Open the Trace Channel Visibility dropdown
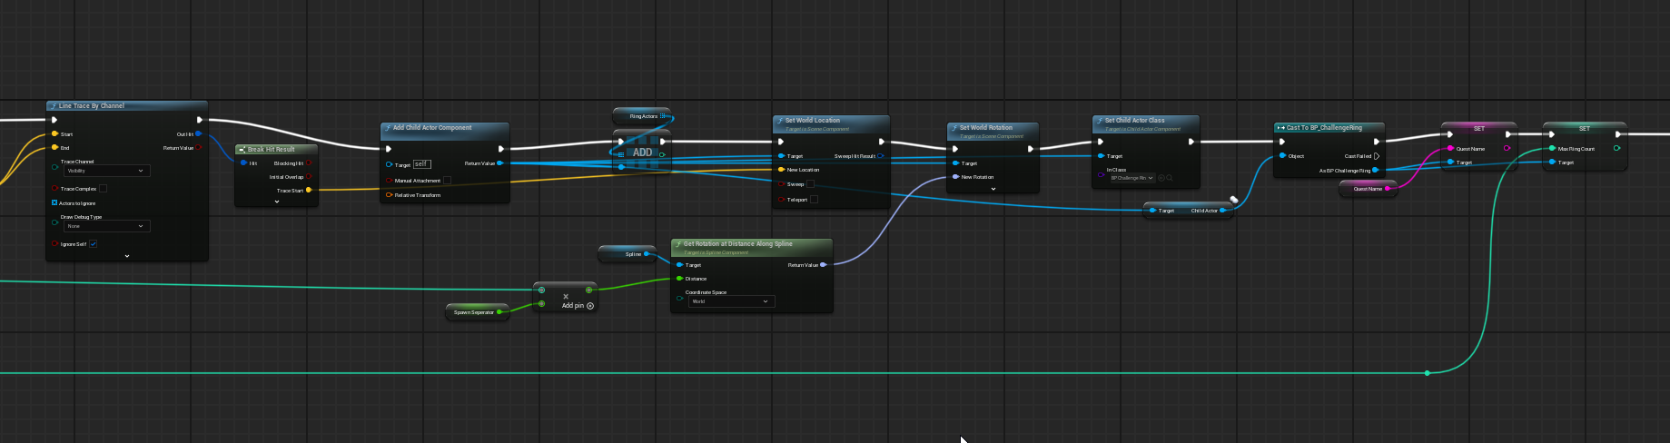The width and height of the screenshot is (1670, 443). [x=106, y=171]
